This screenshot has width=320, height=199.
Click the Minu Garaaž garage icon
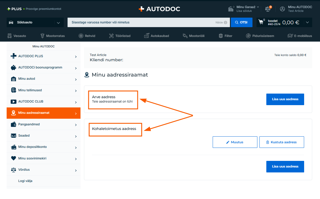coord(231,9)
